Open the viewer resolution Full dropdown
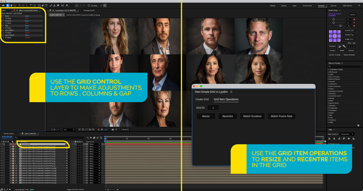This screenshot has height=191, width=363. click(x=69, y=130)
